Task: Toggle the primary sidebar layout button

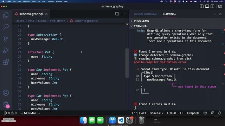Action: (x=201, y=6)
